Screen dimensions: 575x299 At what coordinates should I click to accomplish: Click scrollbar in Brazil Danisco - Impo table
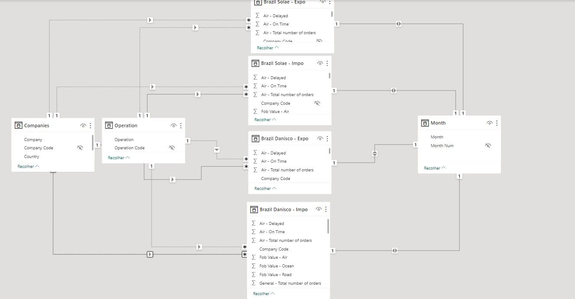point(328,226)
